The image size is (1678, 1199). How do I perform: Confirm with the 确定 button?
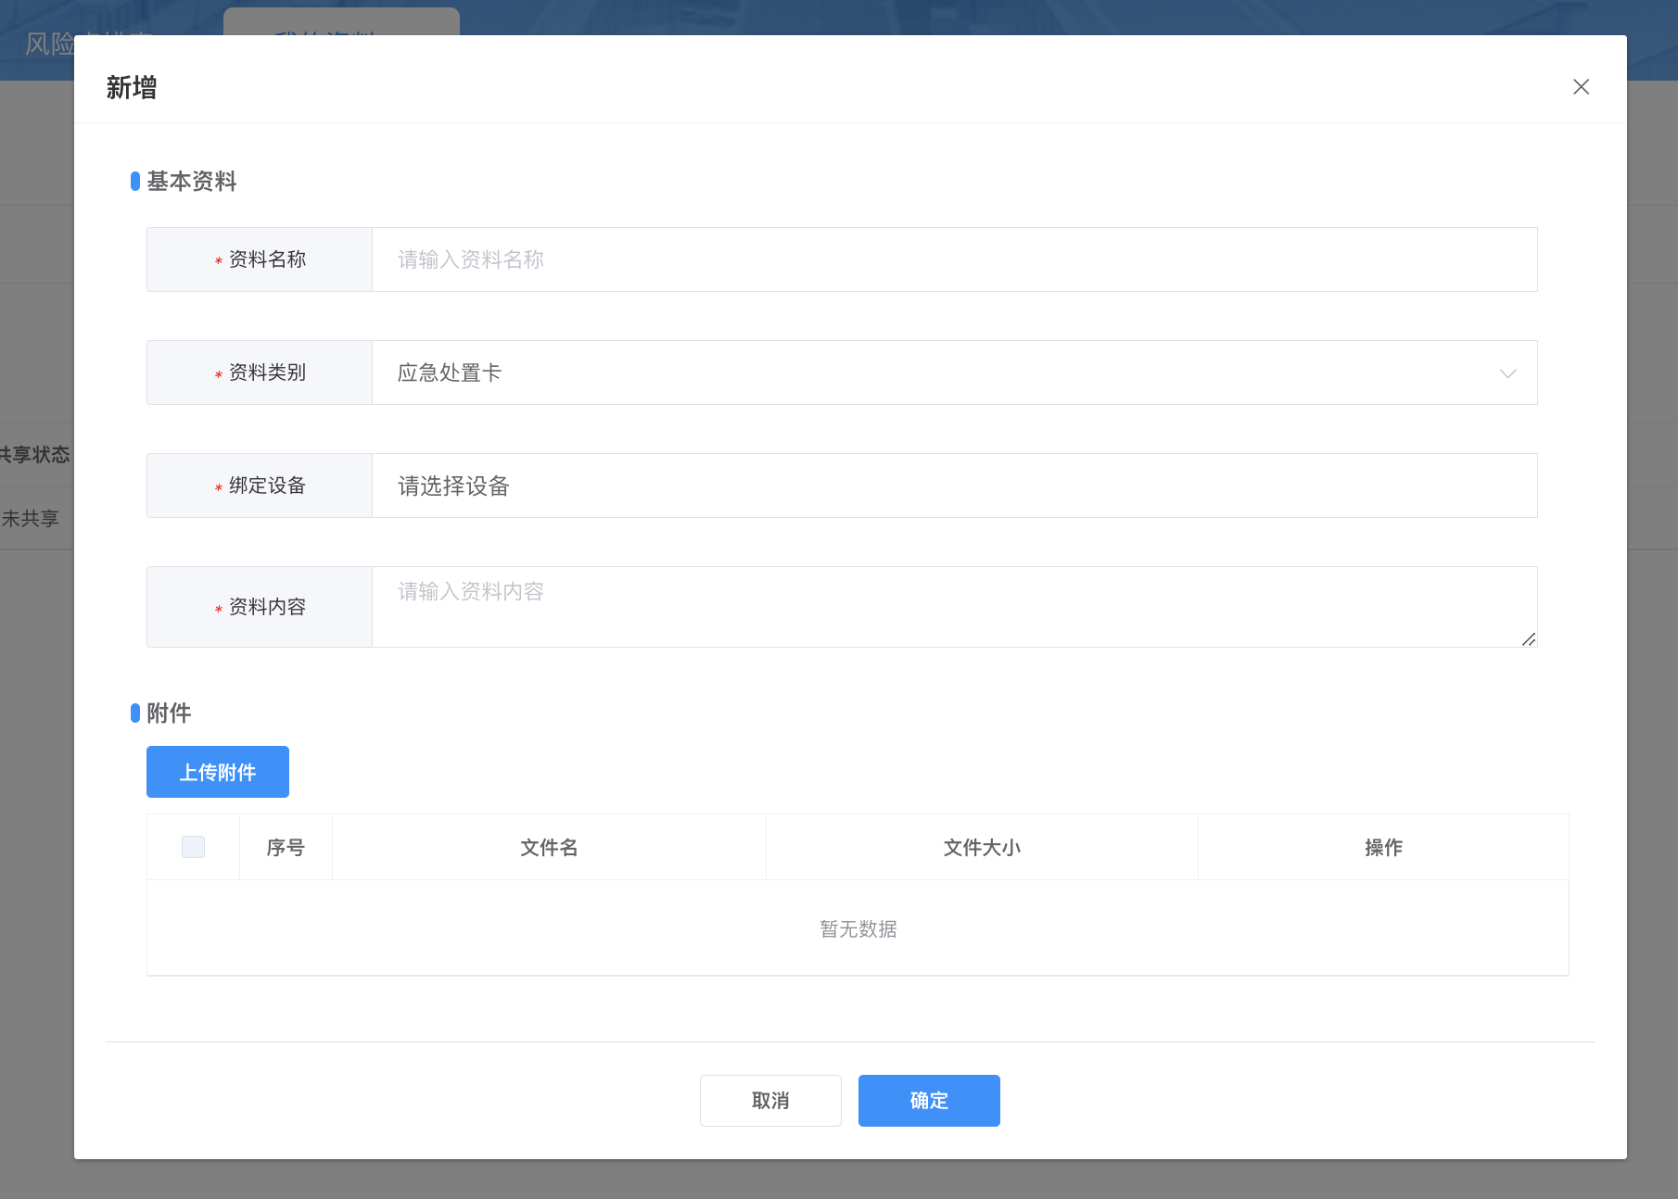tap(929, 1101)
